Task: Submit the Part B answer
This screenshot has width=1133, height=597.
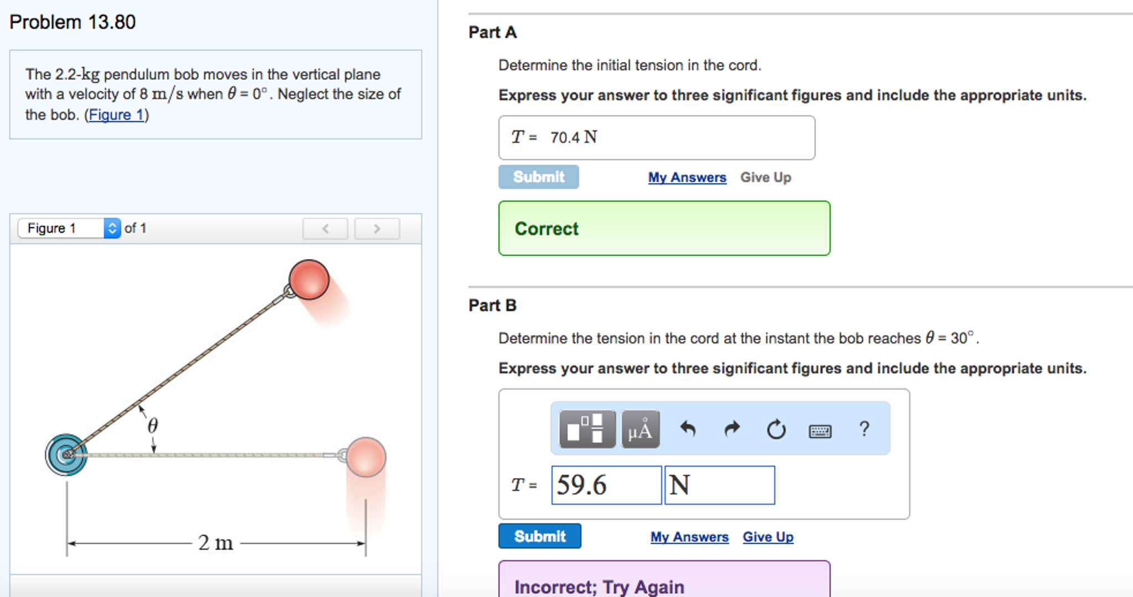Action: (x=539, y=536)
